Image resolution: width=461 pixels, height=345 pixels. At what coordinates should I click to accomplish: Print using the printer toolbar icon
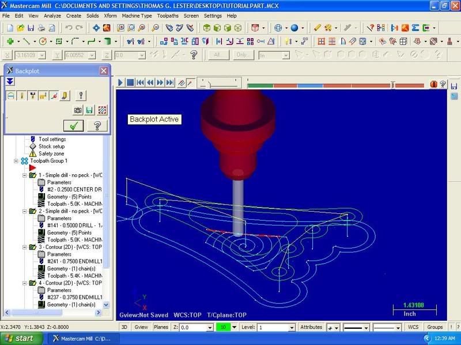pos(41,28)
